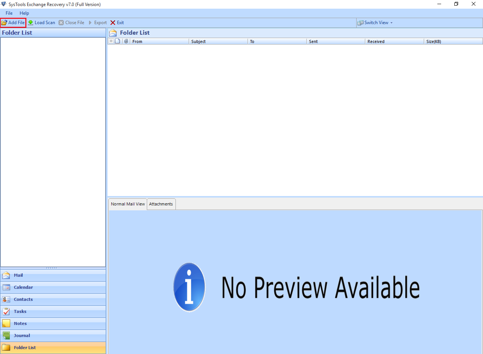Open the Tasks section in the sidebar
The image size is (483, 354).
[53, 311]
